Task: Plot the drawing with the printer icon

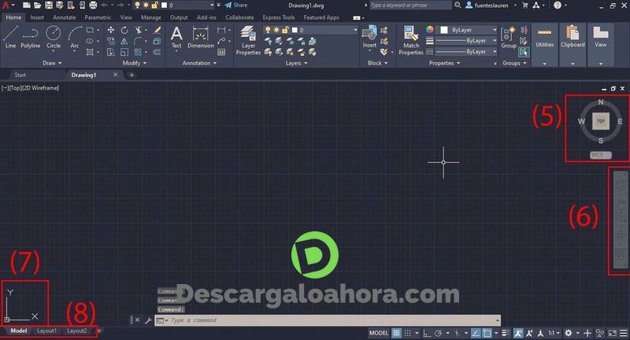Action: click(93, 6)
